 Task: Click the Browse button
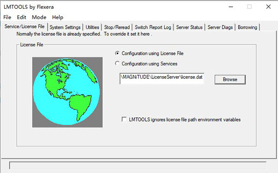point(230,79)
